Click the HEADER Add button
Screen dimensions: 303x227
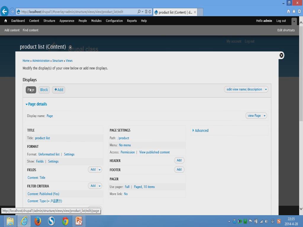coord(179,160)
